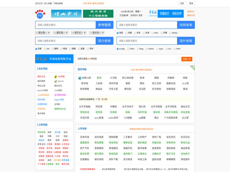Click the 切换 province link
Image resolution: width=230 pixels, height=172 pixels.
(104, 99)
